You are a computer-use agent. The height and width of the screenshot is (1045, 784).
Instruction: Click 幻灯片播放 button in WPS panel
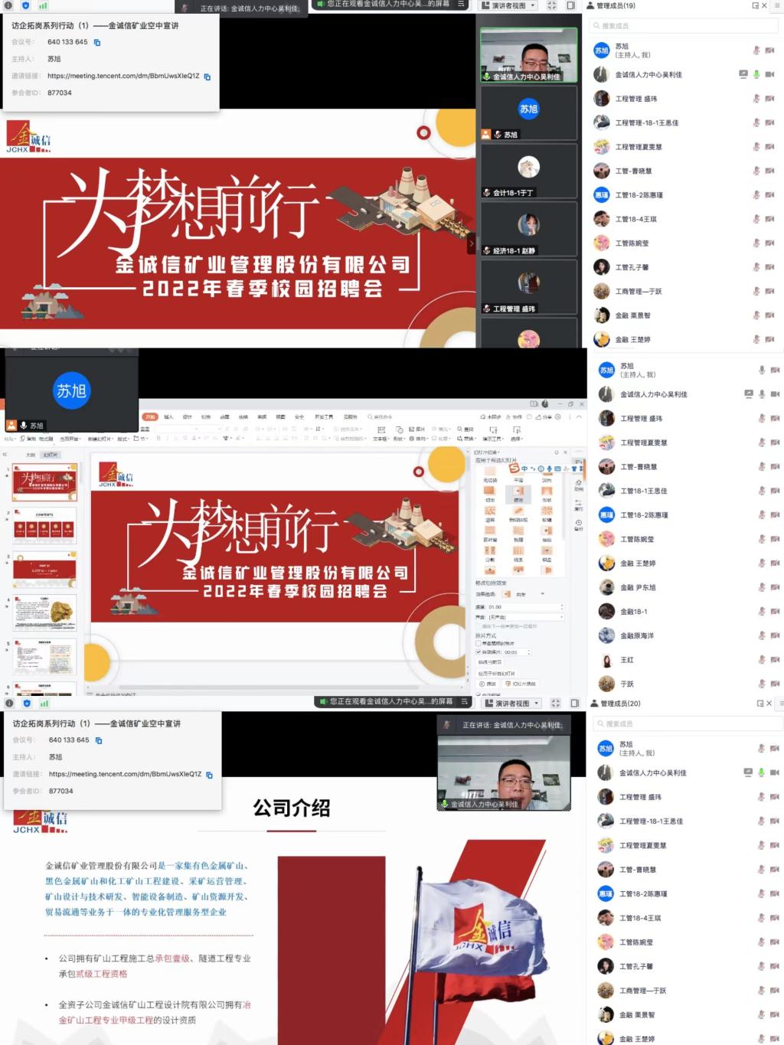pos(521,684)
